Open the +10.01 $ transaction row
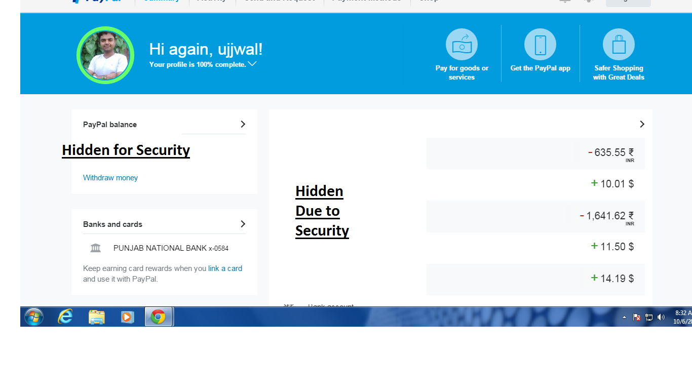692x389 pixels. (535, 185)
